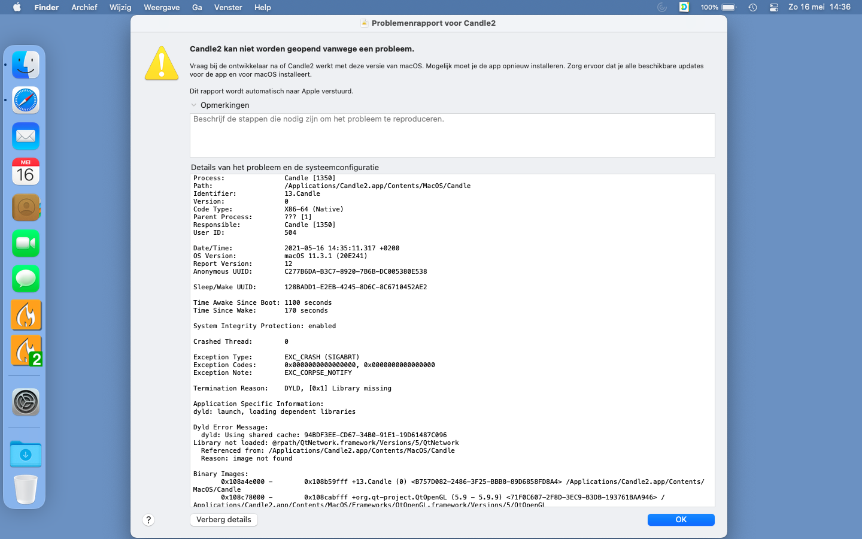Screen dimensions: 862x539
Task: Open the Venster menu
Action: [228, 7]
